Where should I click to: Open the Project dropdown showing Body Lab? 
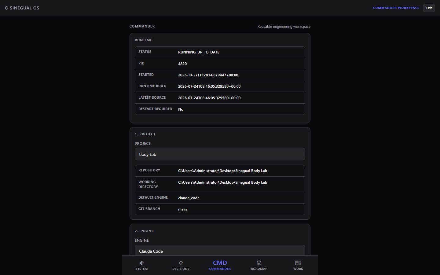click(220, 154)
